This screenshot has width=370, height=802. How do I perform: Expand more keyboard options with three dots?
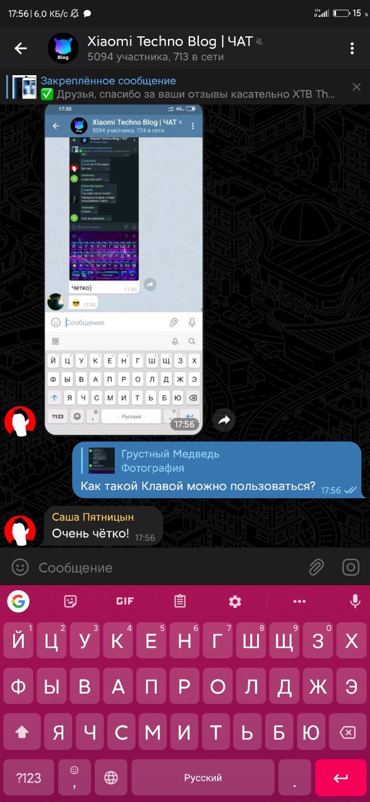(x=299, y=601)
